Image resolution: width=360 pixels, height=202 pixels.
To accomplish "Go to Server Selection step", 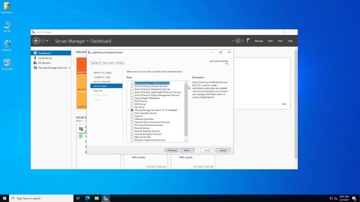I will point(102,82).
